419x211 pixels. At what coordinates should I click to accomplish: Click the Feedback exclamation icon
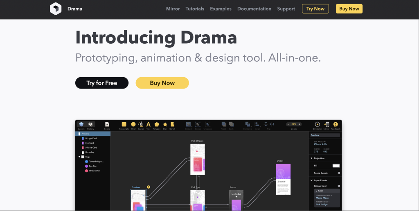point(336,124)
